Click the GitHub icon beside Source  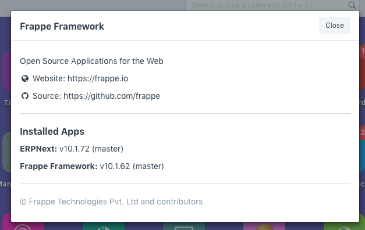pyautogui.click(x=25, y=96)
